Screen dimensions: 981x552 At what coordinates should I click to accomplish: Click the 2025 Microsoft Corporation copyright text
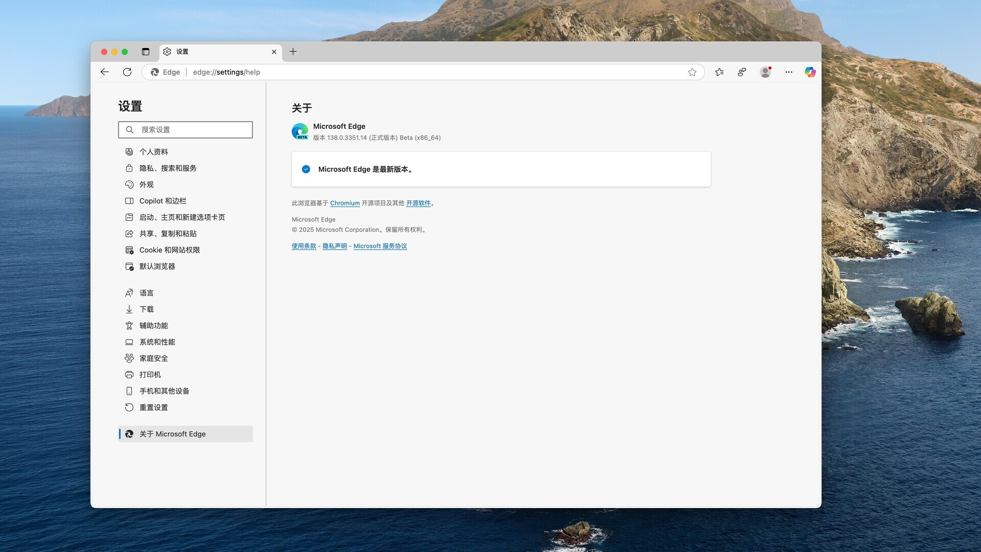point(360,230)
